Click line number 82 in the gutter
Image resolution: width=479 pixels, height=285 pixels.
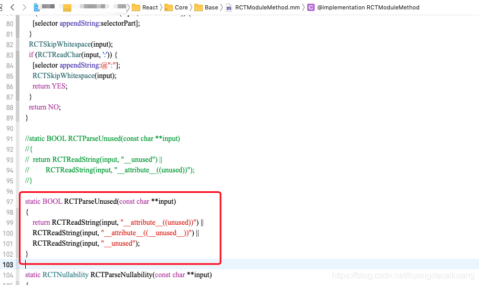pos(9,45)
